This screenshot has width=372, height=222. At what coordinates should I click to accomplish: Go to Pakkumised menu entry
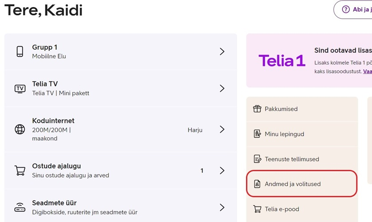tap(302, 109)
